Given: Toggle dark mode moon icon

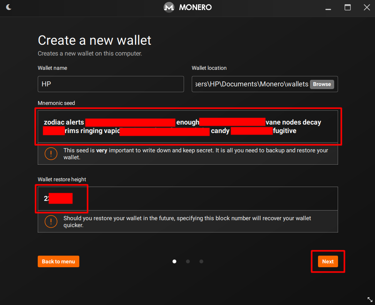Looking at the screenshot, I should click(8, 7).
